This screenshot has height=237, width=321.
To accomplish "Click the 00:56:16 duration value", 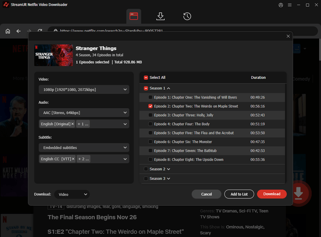I will pos(258,106).
